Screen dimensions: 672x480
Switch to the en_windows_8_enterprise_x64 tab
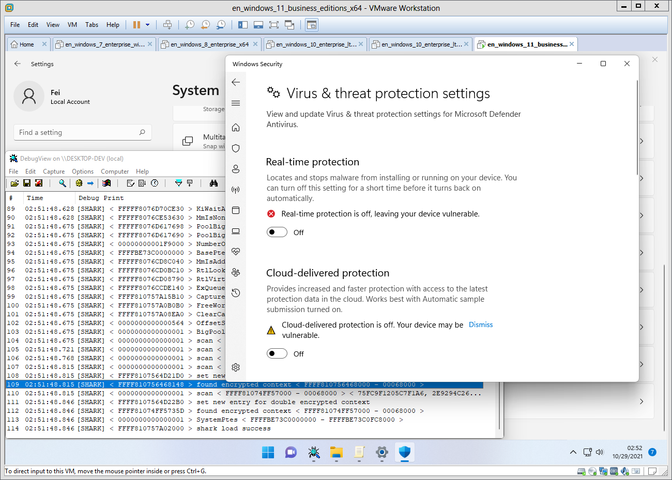click(209, 44)
